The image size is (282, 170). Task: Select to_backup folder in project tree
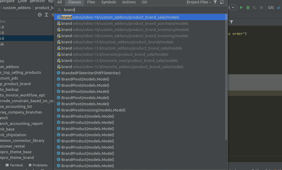click(x=9, y=90)
